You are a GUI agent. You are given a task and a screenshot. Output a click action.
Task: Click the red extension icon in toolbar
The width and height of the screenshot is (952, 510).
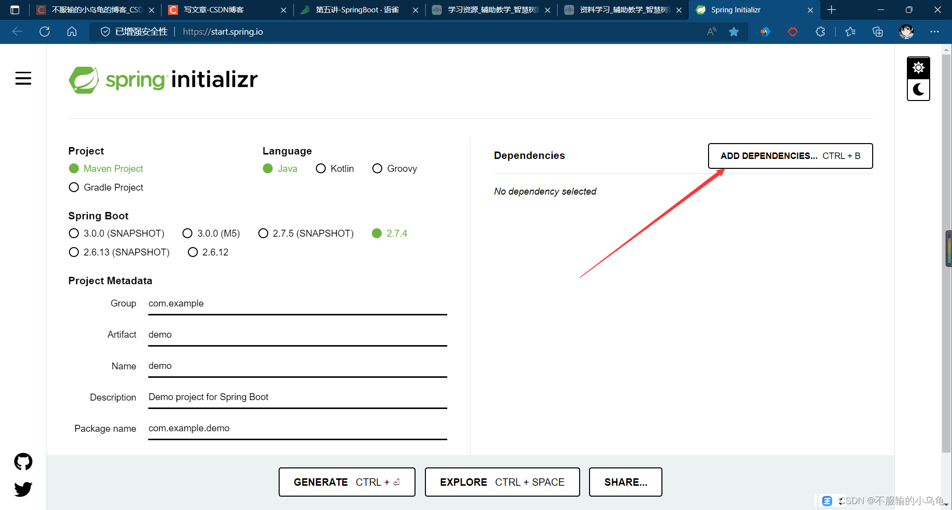(x=793, y=32)
